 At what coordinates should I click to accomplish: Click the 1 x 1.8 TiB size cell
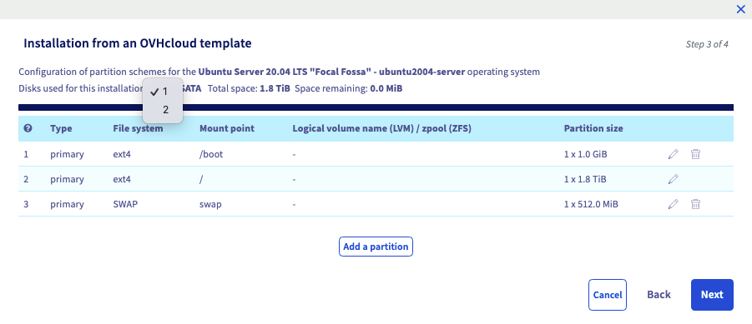(585, 179)
